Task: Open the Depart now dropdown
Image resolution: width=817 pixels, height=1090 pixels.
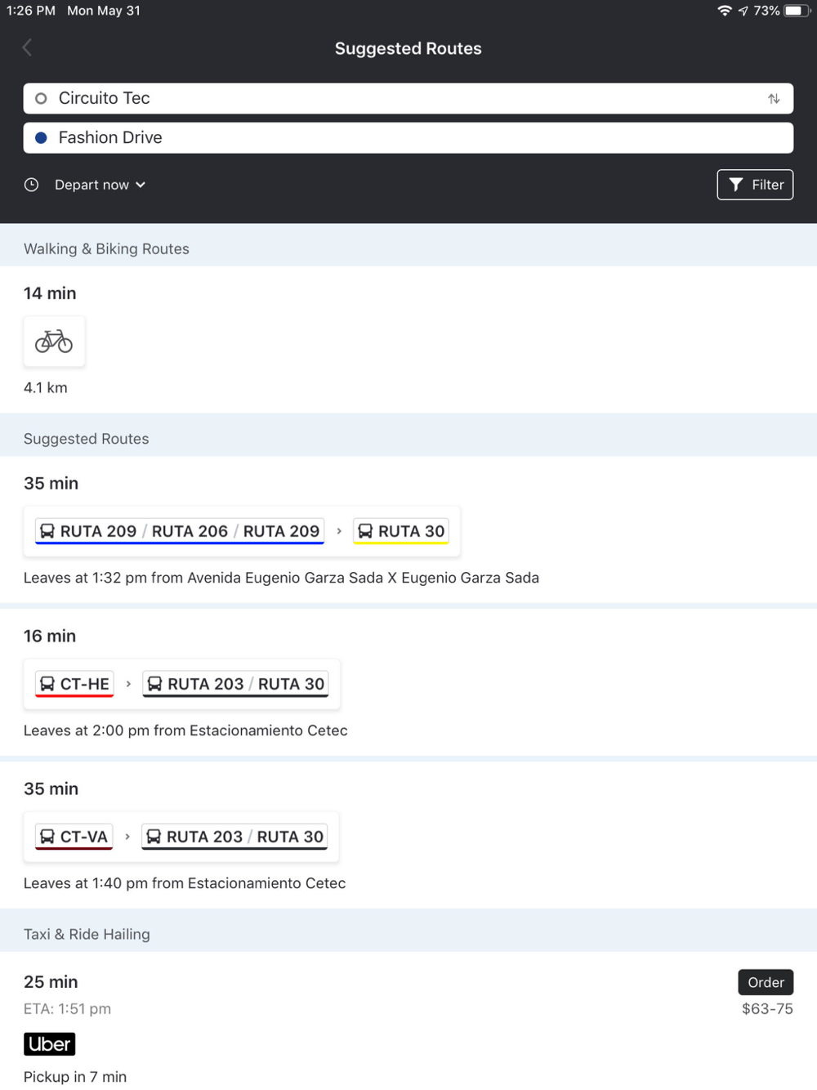Action: (100, 185)
